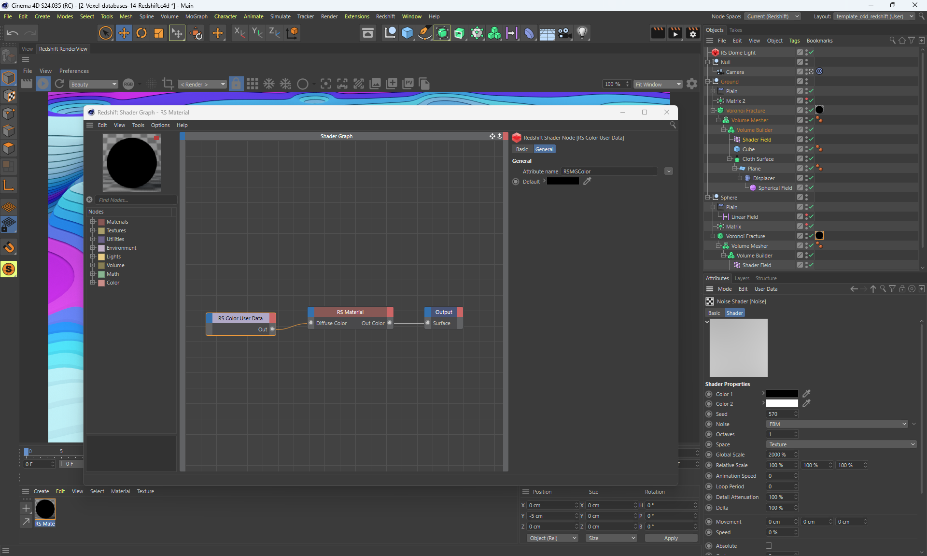The image size is (927, 556).
Task: Click the Find Nodes search field
Action: coord(135,200)
